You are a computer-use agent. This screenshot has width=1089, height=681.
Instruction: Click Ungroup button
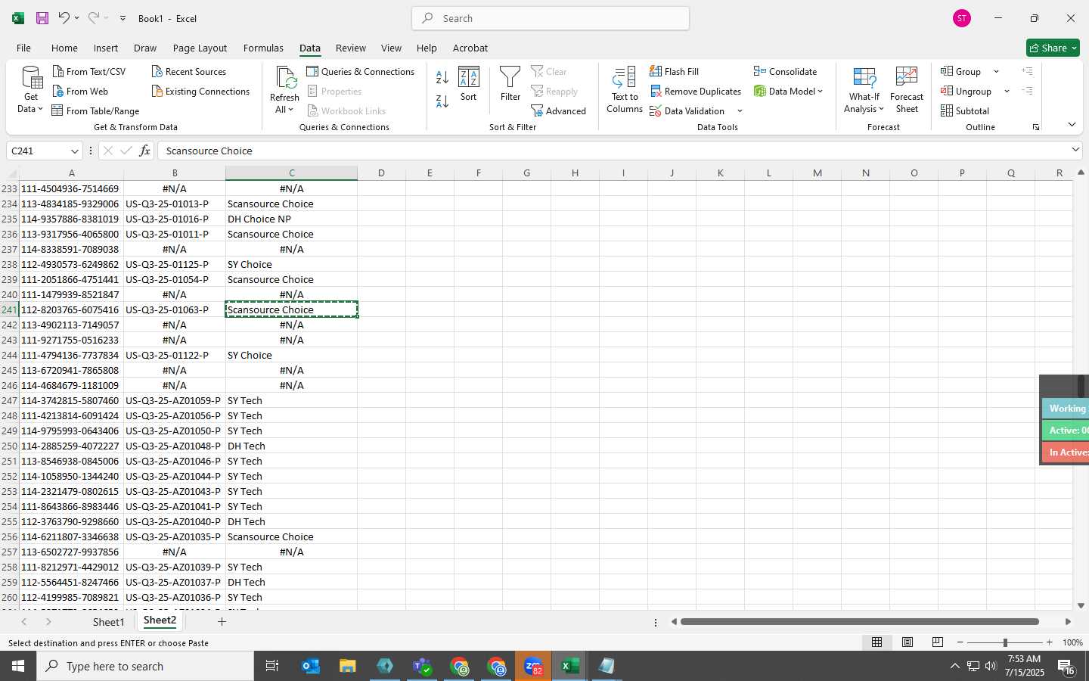[x=966, y=91]
